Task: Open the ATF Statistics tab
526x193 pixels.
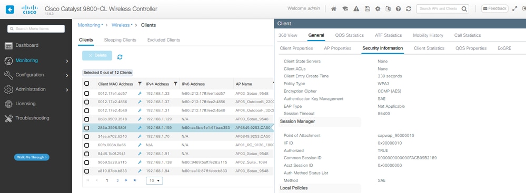Action: (388, 35)
